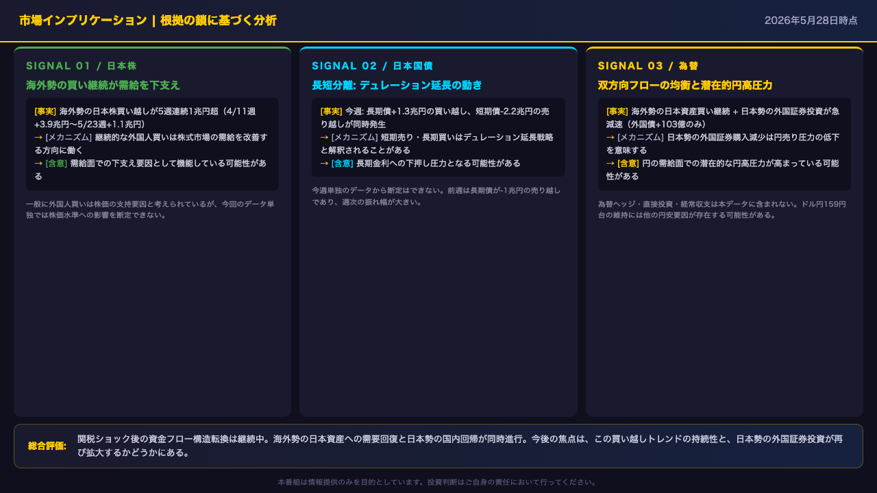Viewport: 877px width, 493px height.
Task: Click the [メカニズム] tag in SIGNAL 03 card
Action: [x=641, y=137]
